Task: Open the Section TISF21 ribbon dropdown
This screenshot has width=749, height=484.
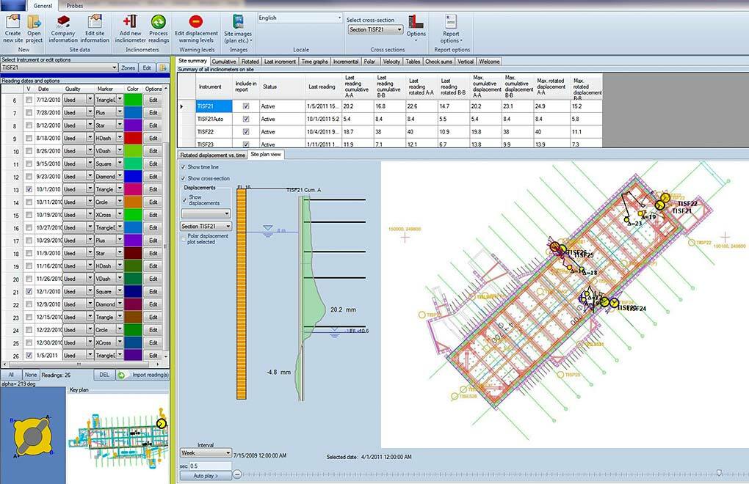Action: 399,30
